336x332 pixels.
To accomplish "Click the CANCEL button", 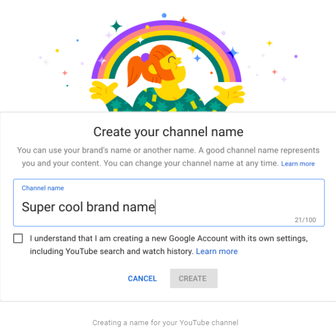I will [x=142, y=278].
